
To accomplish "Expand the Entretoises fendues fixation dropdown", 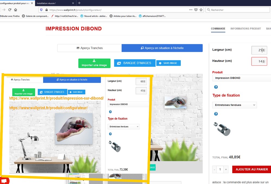I will 234,105.
